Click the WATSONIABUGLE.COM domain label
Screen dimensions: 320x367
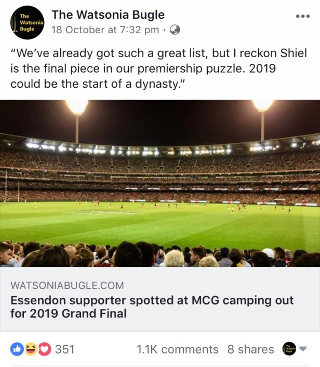point(67,286)
